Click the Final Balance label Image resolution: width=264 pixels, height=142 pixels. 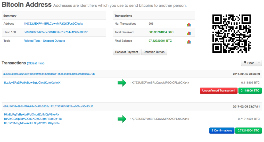pos(123,41)
